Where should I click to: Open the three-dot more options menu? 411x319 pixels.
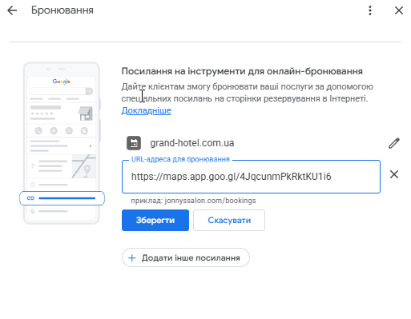(370, 10)
